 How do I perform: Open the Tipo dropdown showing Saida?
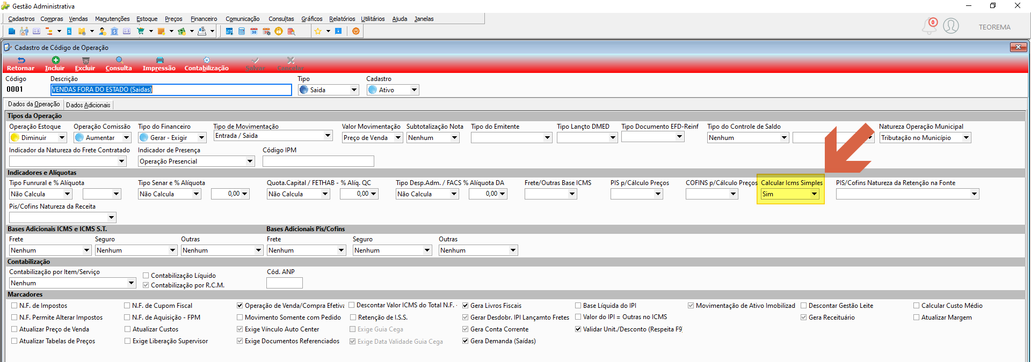[x=329, y=90]
